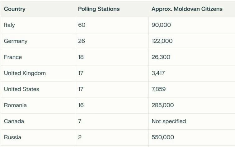The width and height of the screenshot is (235, 147).
Task: Select the Italy country cell
Action: click(x=9, y=25)
